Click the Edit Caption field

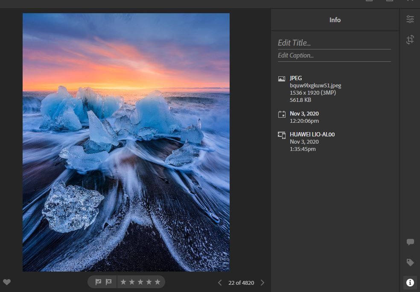pos(334,55)
